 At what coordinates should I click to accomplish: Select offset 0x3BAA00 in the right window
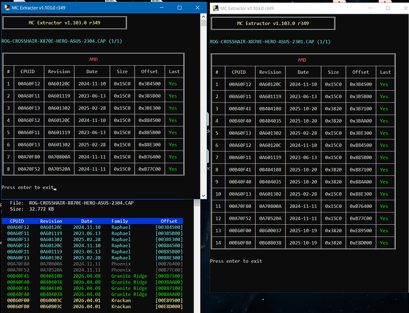[361, 121]
